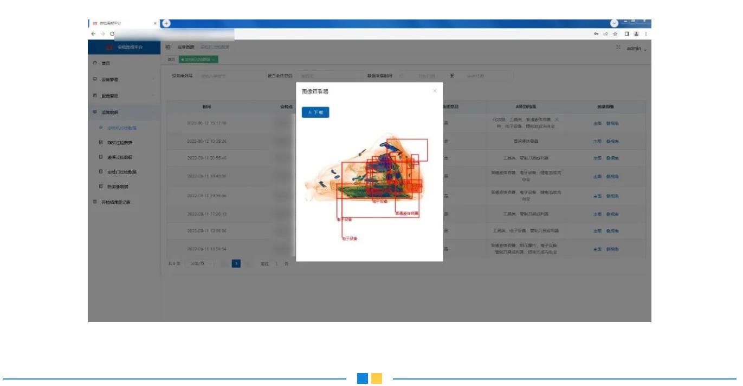Open a new browser tab
The height and width of the screenshot is (386, 743).
167,24
